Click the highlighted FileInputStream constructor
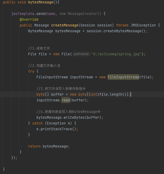The image size is (164, 174). click(123, 77)
